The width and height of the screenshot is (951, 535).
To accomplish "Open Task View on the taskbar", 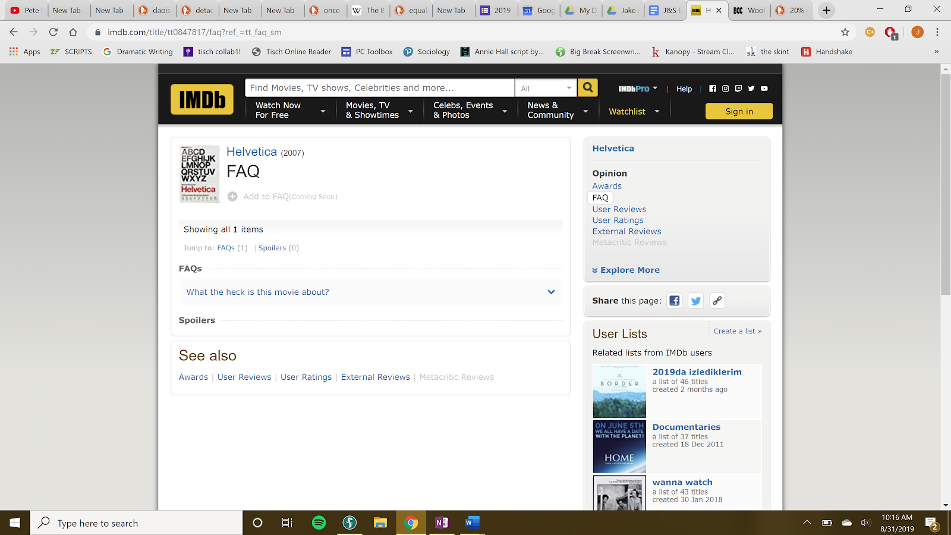I will coord(288,523).
